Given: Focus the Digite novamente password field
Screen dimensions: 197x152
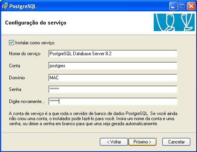Looking at the screenshot, I should click(x=113, y=101).
